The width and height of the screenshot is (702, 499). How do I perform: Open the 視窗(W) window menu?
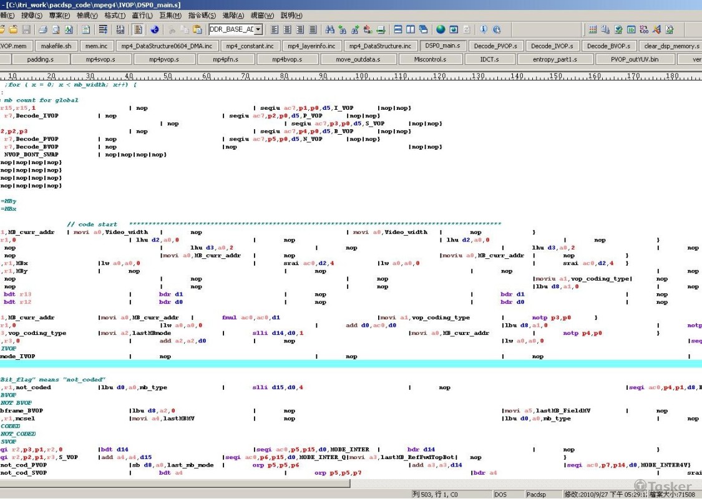pos(262,16)
